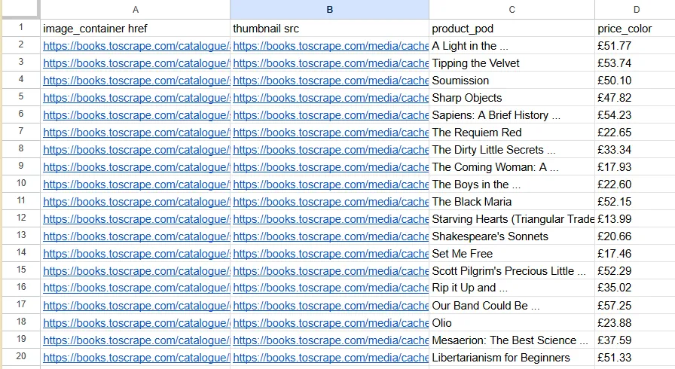Select price cell £35.02

click(635, 288)
